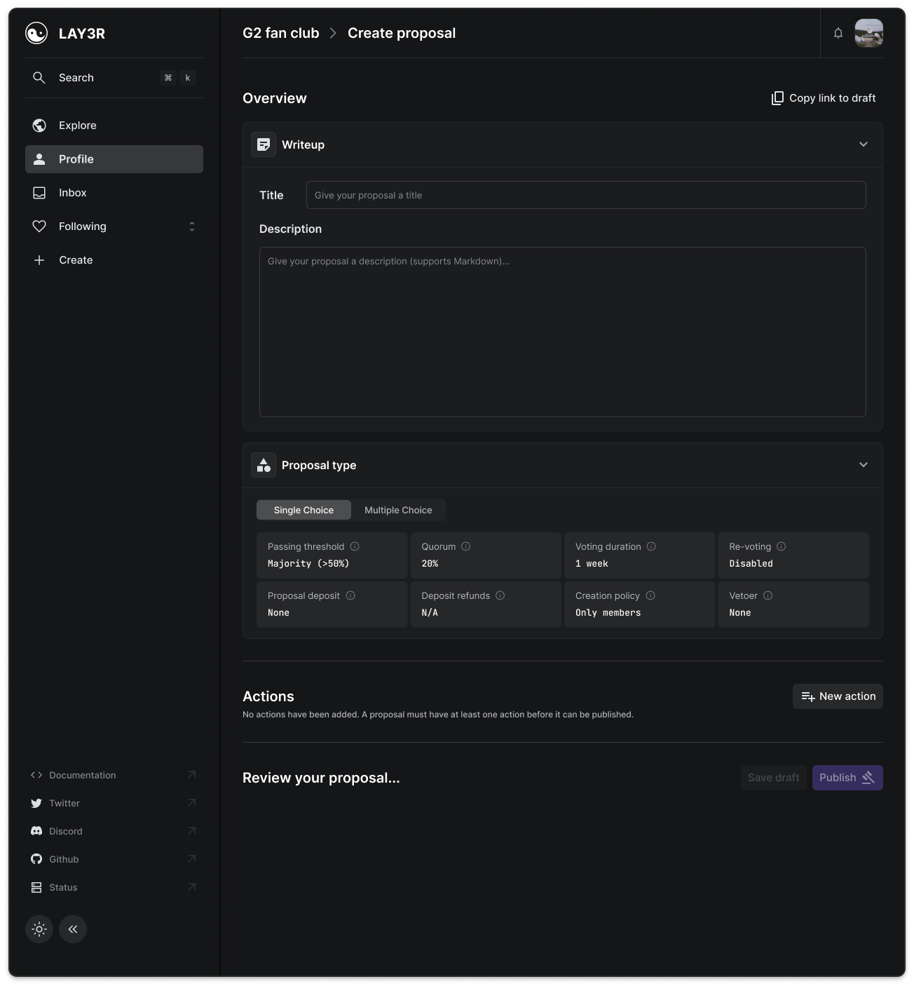Screen dimensions: 914x986
Task: Open the Search with the magnifier icon
Action: coord(39,77)
